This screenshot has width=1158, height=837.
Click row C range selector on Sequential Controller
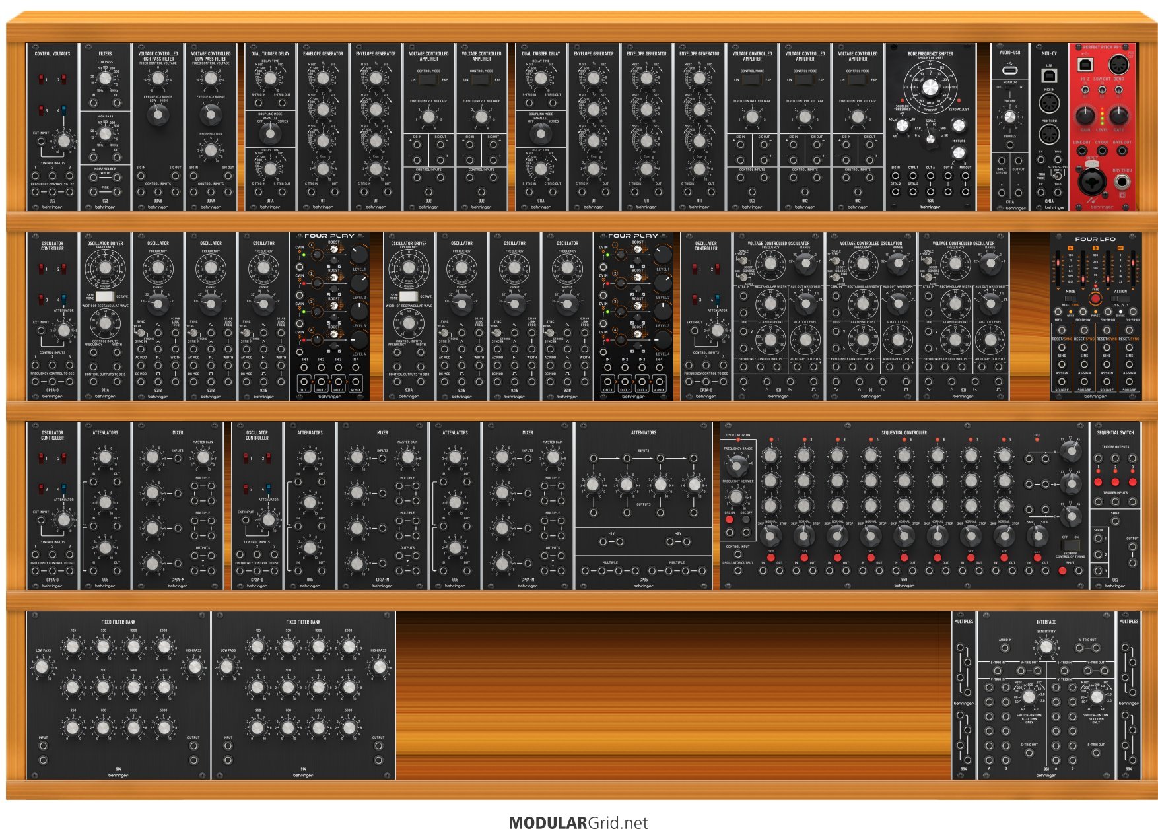click(x=1072, y=516)
